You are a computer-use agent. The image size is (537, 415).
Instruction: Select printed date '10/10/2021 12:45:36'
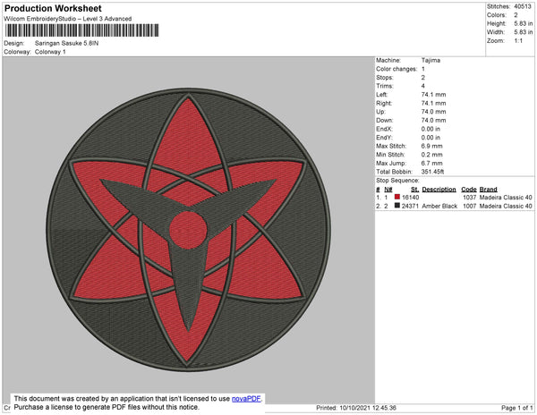tap(368, 408)
